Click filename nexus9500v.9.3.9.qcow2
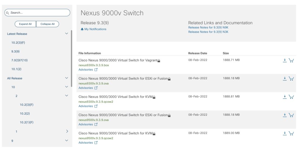 click(96, 138)
